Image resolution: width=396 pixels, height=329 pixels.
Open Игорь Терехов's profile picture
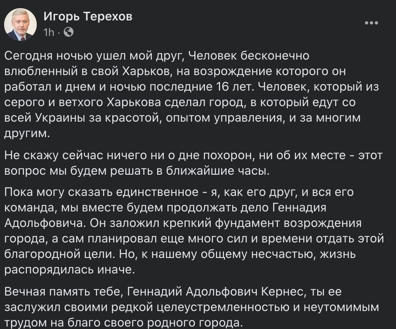[20, 24]
